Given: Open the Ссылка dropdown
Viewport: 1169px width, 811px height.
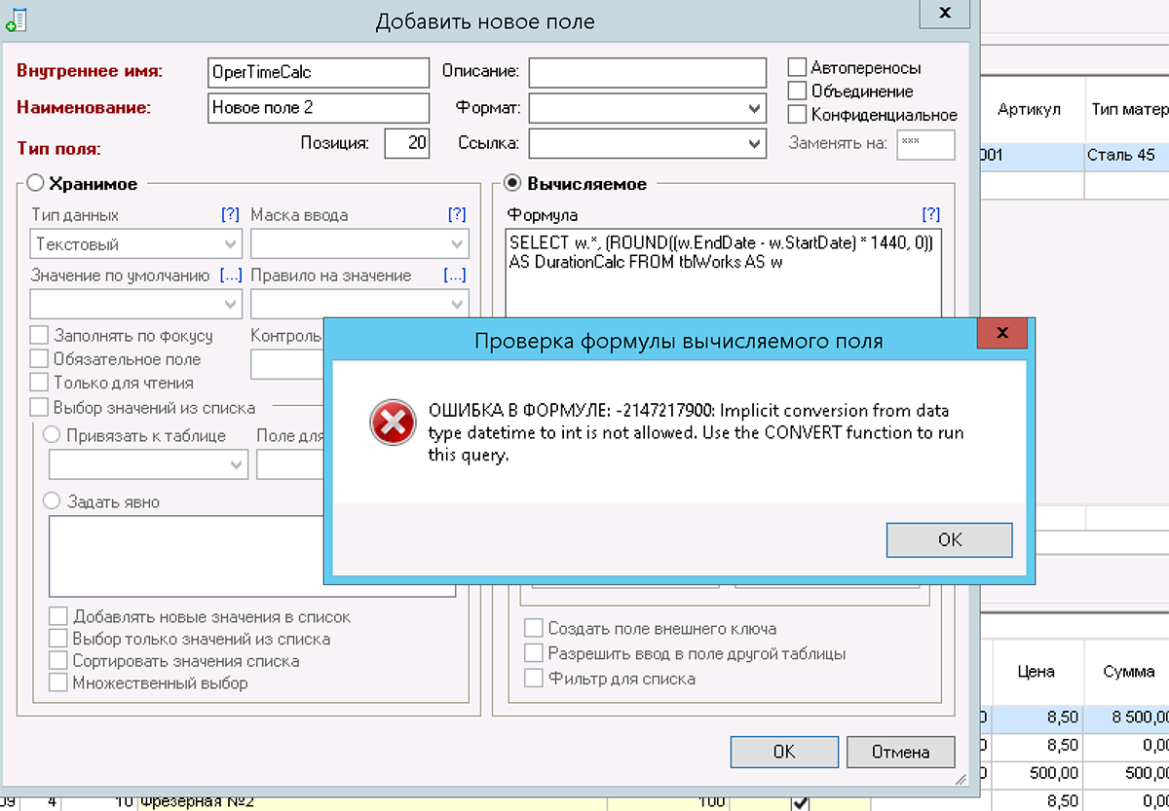Looking at the screenshot, I should [756, 144].
